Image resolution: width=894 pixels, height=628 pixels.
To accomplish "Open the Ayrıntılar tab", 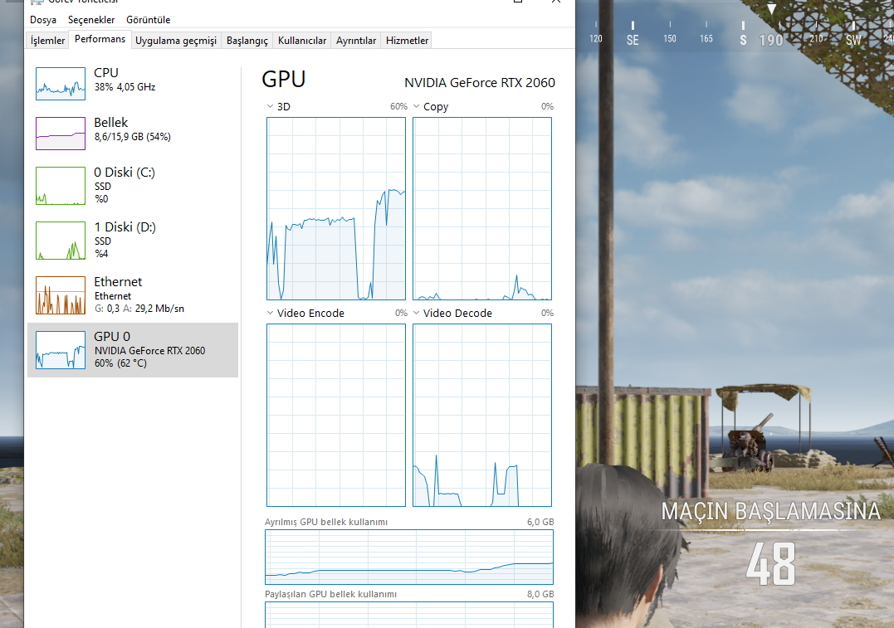I will [356, 41].
